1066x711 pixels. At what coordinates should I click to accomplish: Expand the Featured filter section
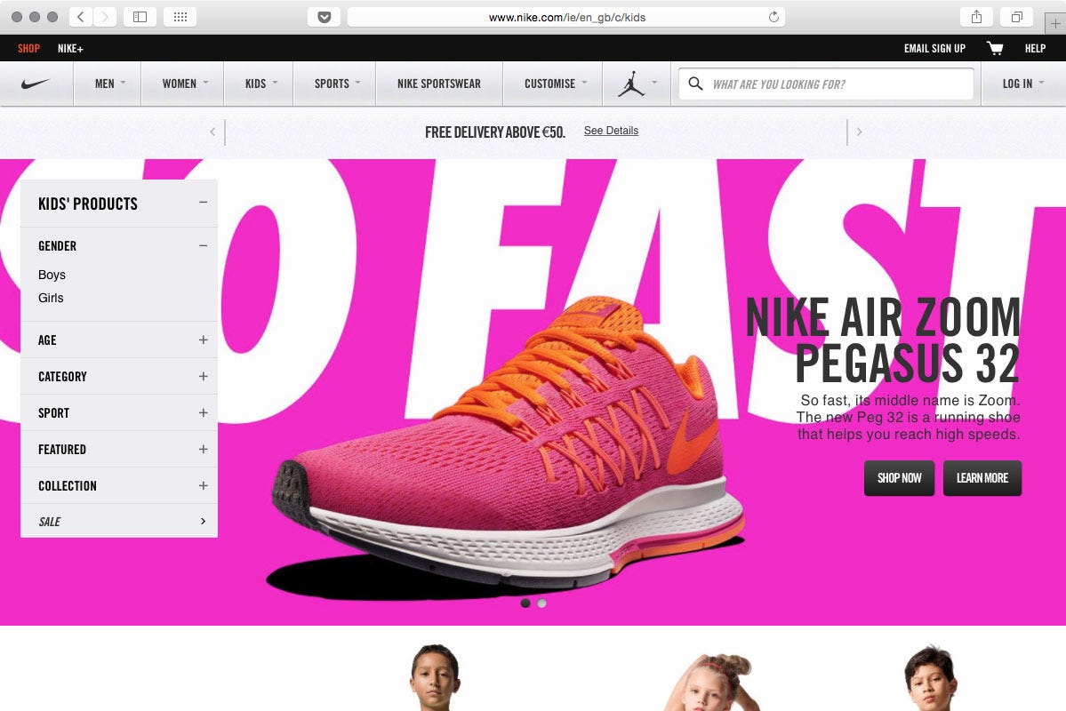click(x=204, y=450)
